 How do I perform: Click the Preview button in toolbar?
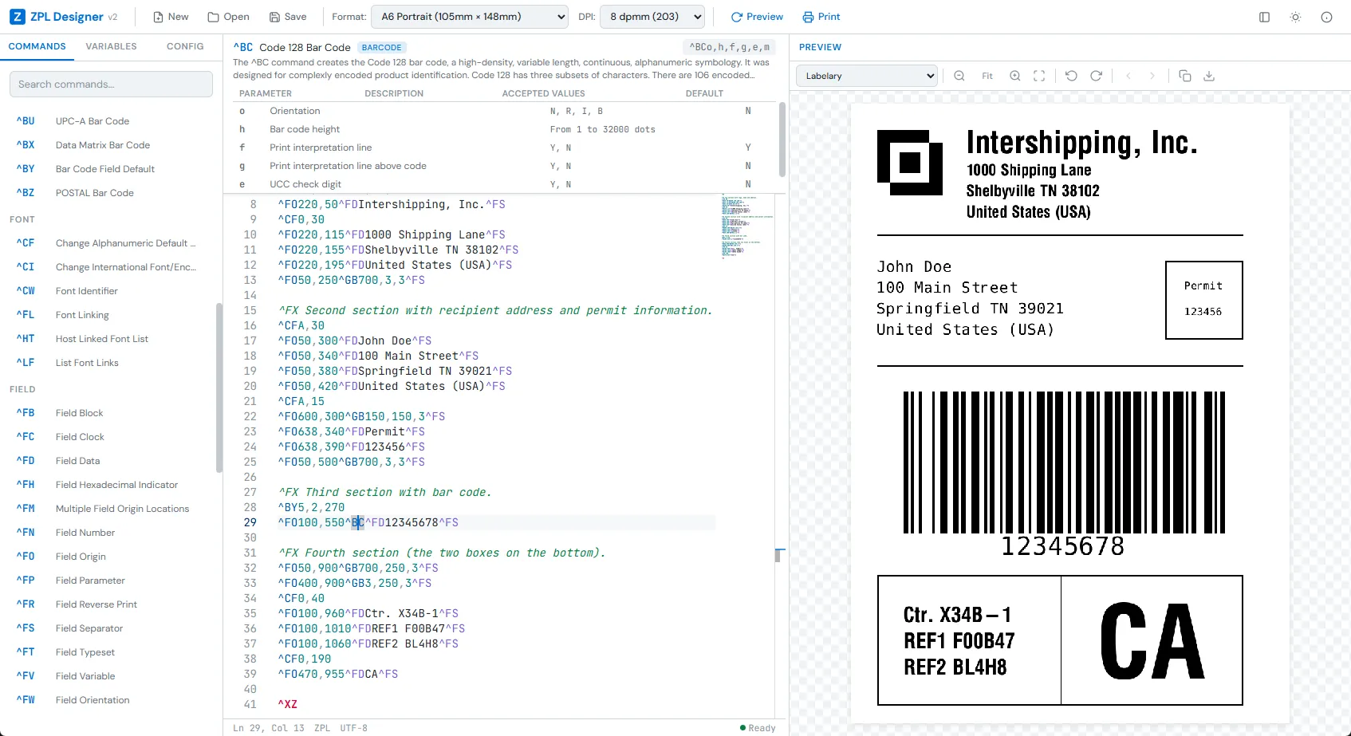(757, 17)
